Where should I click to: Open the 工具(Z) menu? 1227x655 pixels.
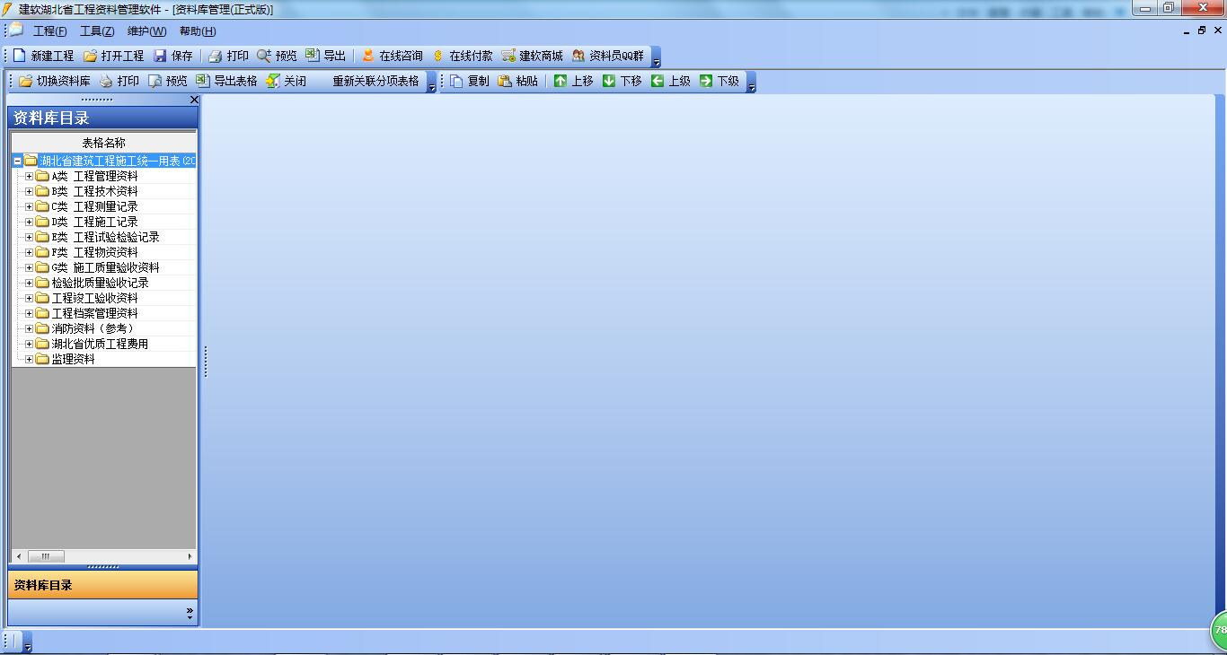(x=97, y=31)
